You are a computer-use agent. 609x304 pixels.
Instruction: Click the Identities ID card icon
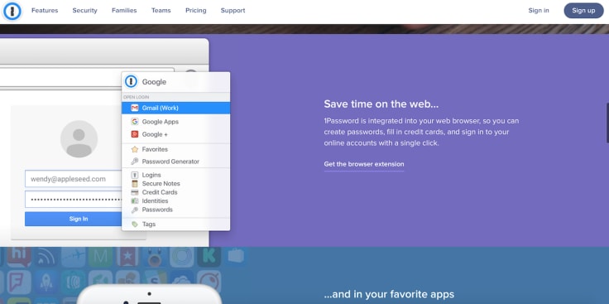tap(135, 201)
